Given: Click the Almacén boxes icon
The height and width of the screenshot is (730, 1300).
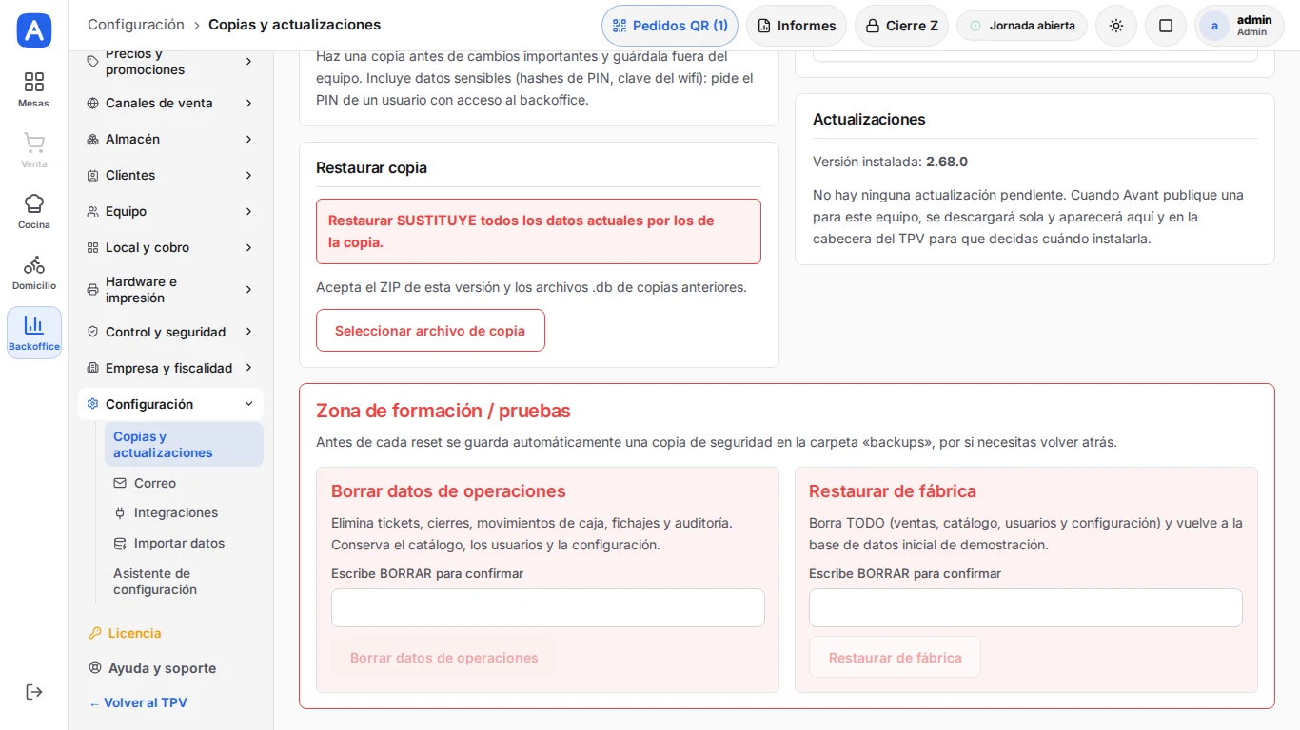Looking at the screenshot, I should tap(92, 139).
